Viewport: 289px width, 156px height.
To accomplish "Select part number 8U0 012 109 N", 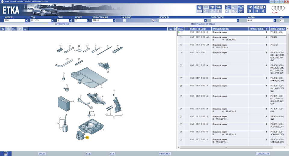I will (x=199, y=65).
